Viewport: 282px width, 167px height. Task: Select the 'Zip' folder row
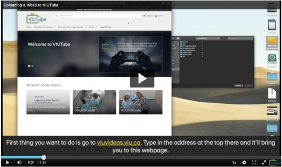[191, 57]
